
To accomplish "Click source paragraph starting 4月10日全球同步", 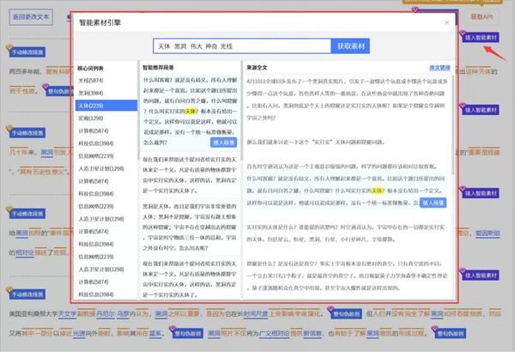I will pos(348,100).
